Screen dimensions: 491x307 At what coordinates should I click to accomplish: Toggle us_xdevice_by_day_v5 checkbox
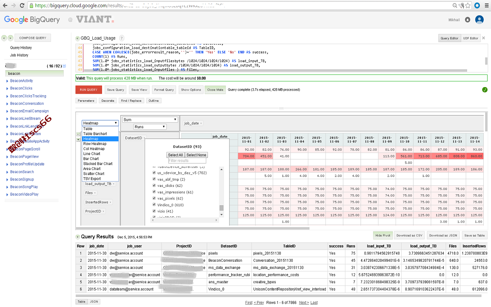(x=154, y=173)
